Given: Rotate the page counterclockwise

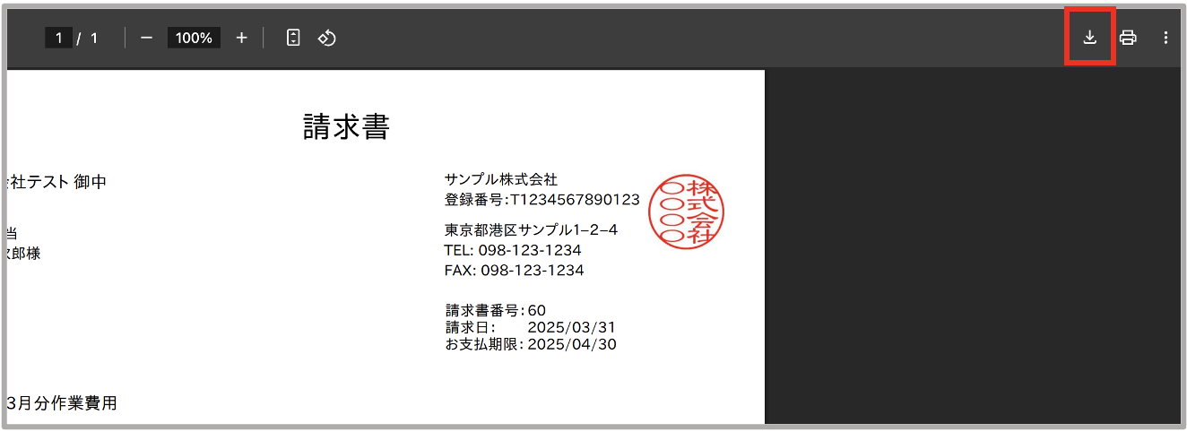Looking at the screenshot, I should click(327, 38).
